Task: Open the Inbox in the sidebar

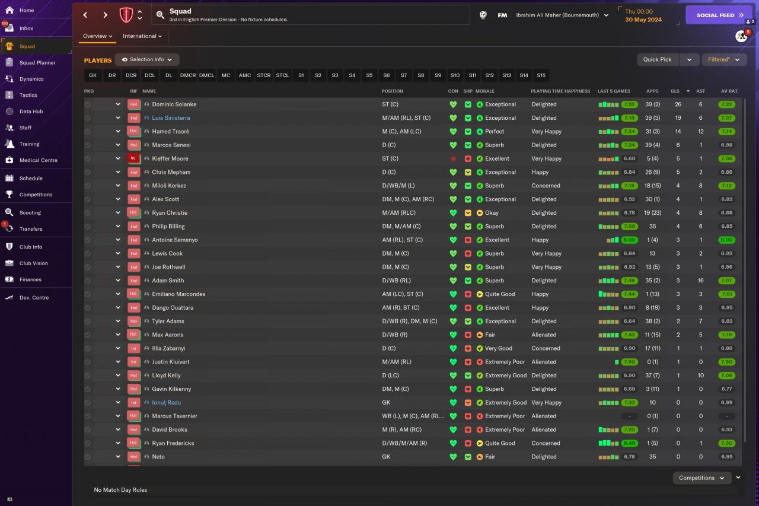Action: [36, 28]
